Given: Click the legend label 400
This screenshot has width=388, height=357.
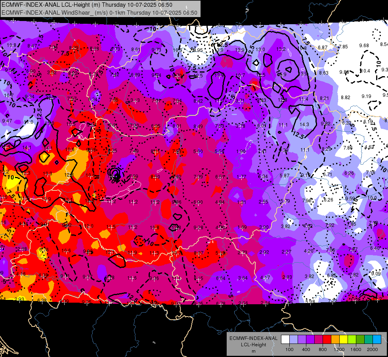Looking at the screenshot, I should click(x=306, y=349).
